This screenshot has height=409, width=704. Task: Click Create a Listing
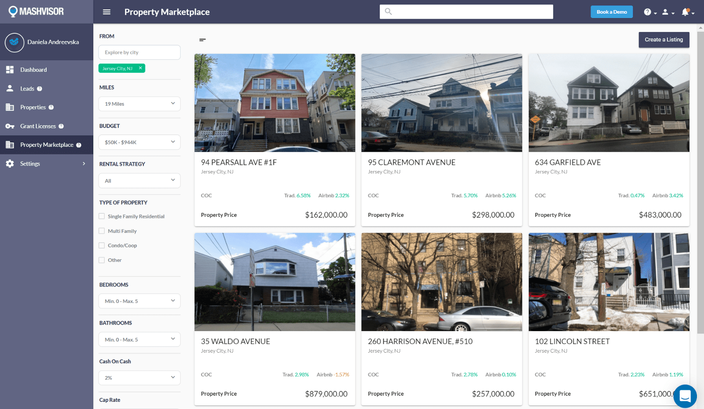tap(664, 40)
